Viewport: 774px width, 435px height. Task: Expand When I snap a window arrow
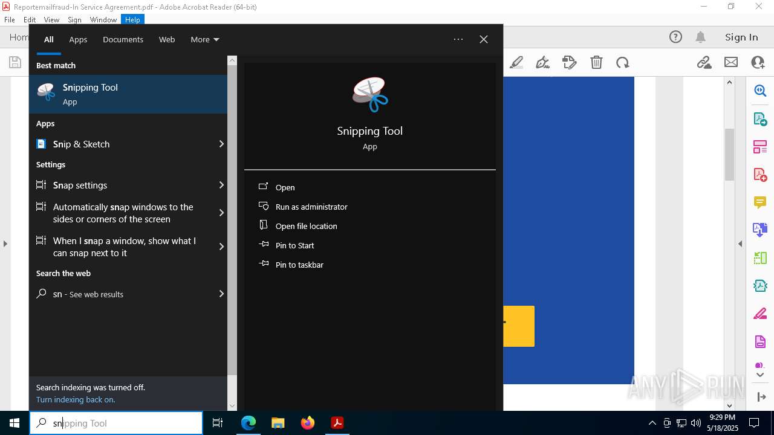pyautogui.click(x=221, y=246)
